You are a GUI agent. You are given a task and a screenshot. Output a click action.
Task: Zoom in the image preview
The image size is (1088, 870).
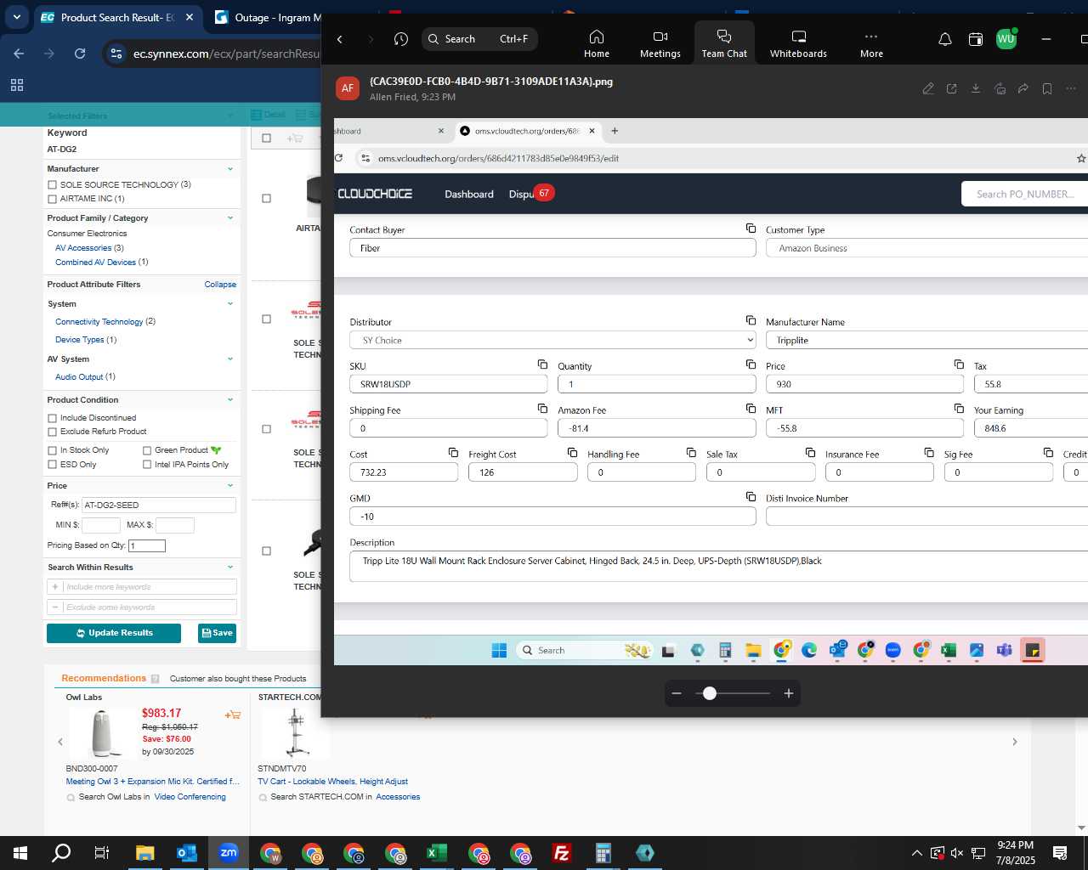(789, 693)
